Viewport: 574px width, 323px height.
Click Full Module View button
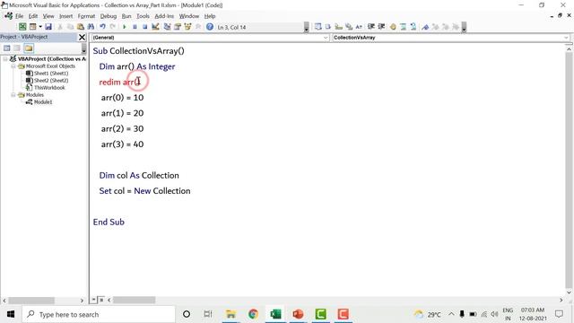pos(101,300)
